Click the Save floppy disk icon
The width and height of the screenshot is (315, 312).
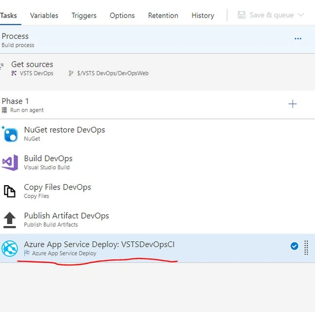coord(241,15)
